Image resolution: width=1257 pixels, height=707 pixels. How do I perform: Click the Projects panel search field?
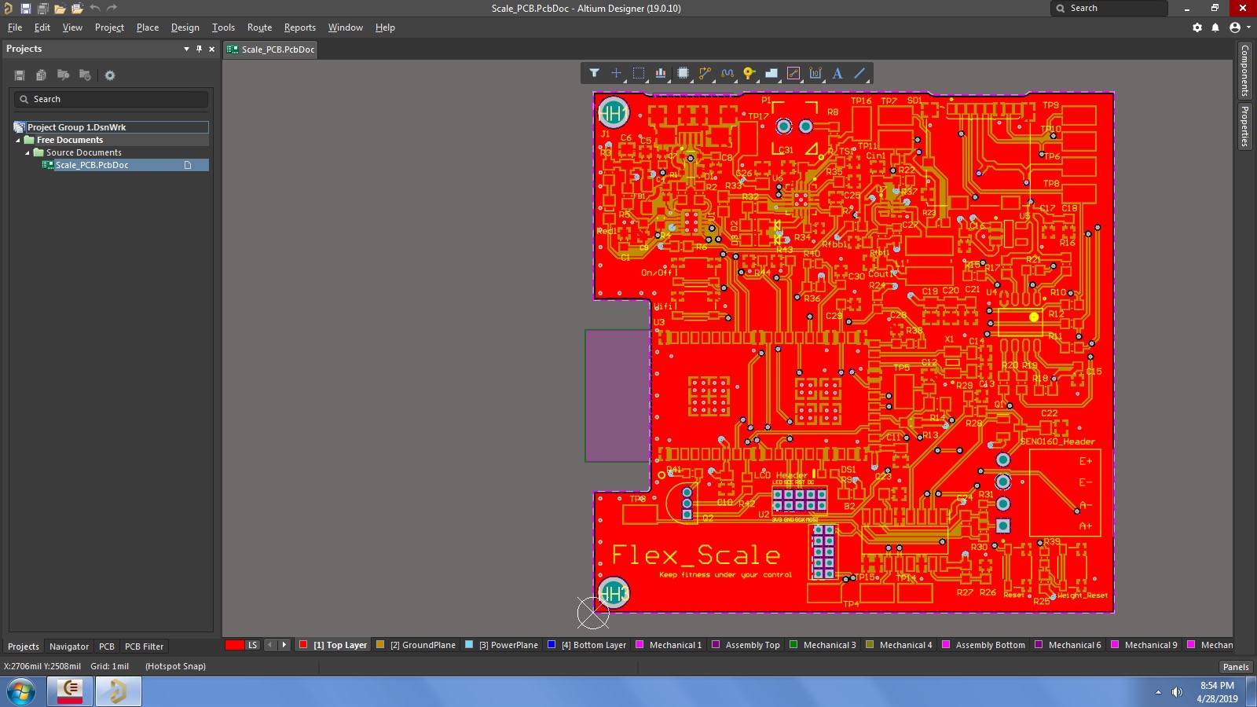click(111, 99)
